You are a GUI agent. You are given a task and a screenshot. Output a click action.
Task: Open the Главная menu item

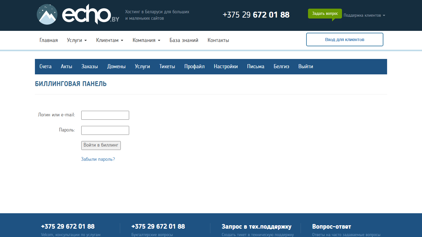pos(49,40)
